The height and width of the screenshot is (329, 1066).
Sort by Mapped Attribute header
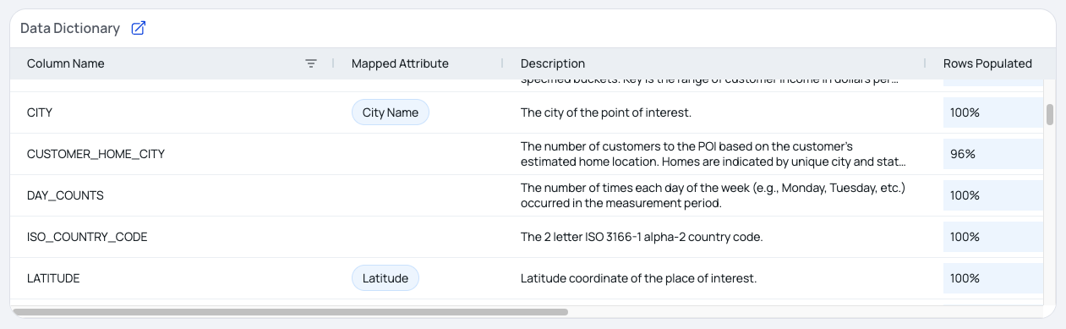[x=400, y=63]
